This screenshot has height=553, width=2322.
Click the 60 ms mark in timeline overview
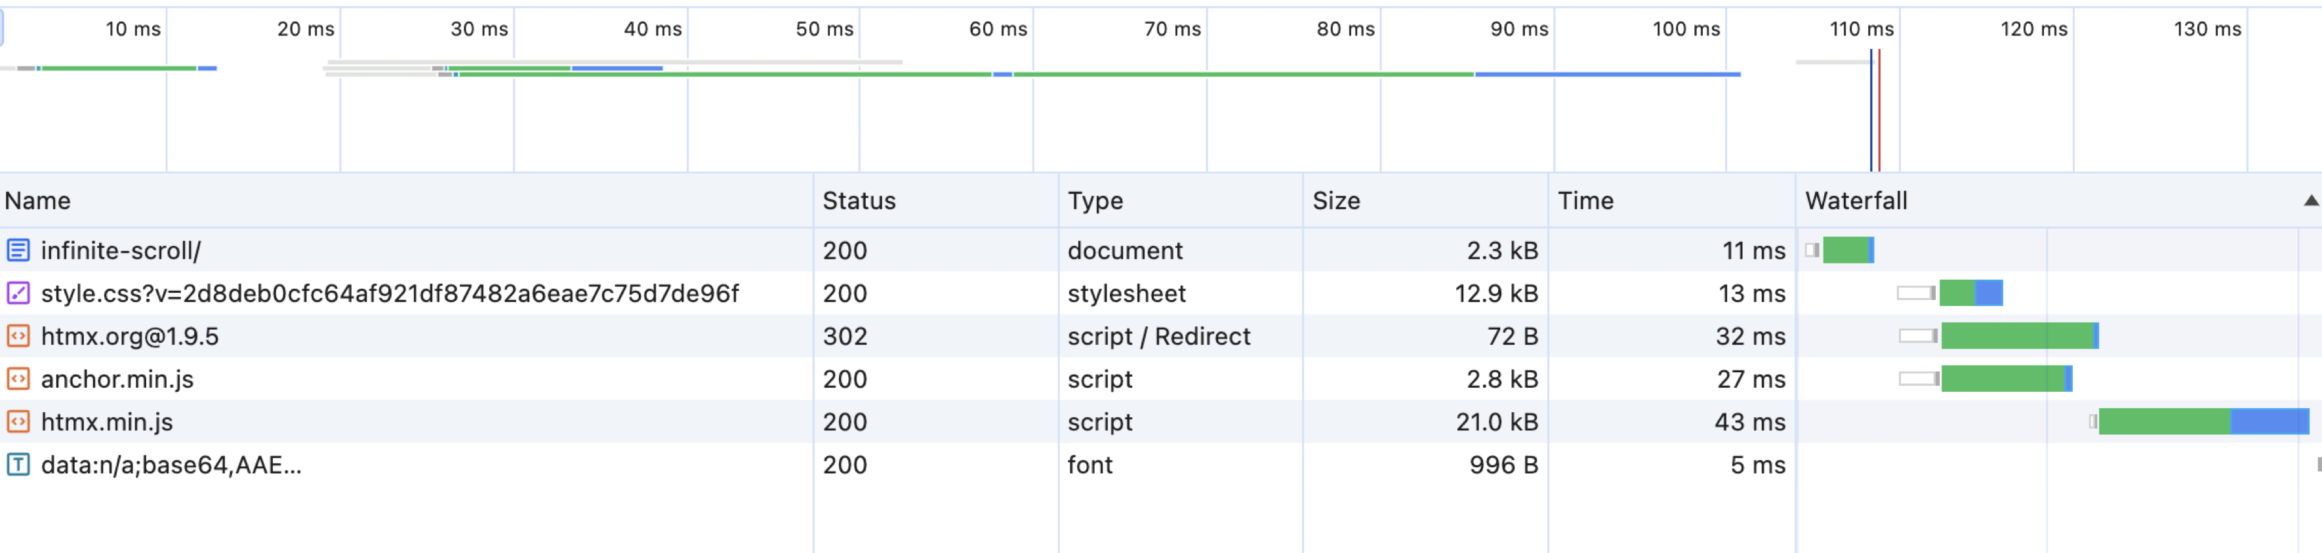(998, 29)
